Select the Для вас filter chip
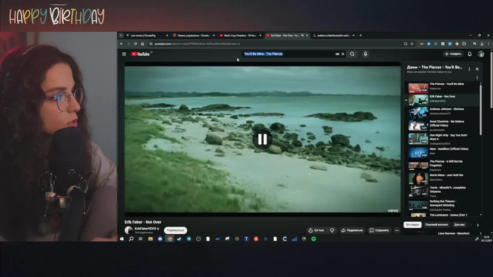 pyautogui.click(x=459, y=225)
